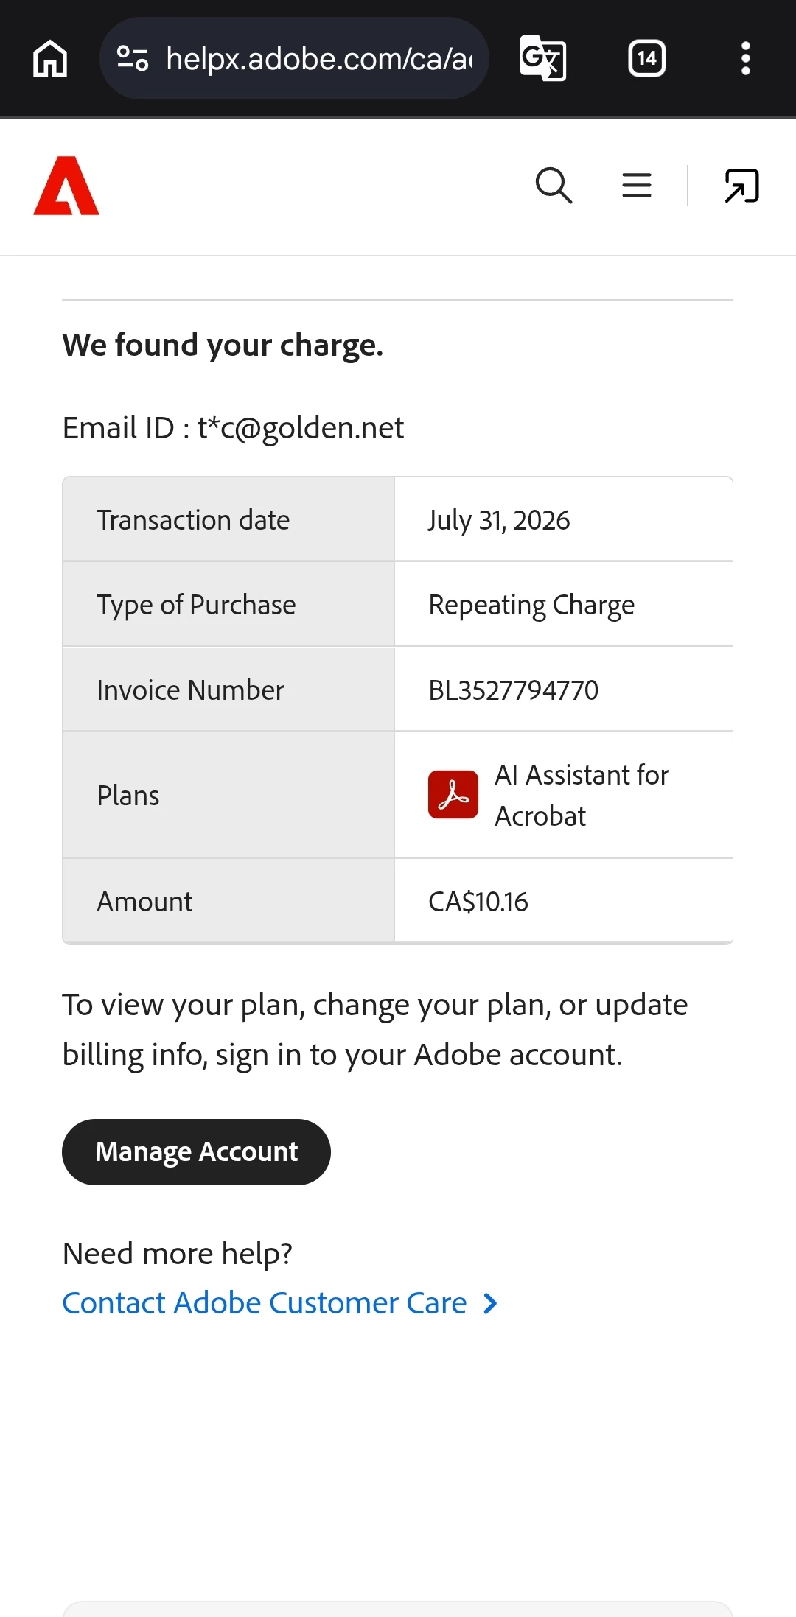Open the browser three-dot overflow menu
The image size is (796, 1617).
click(746, 58)
